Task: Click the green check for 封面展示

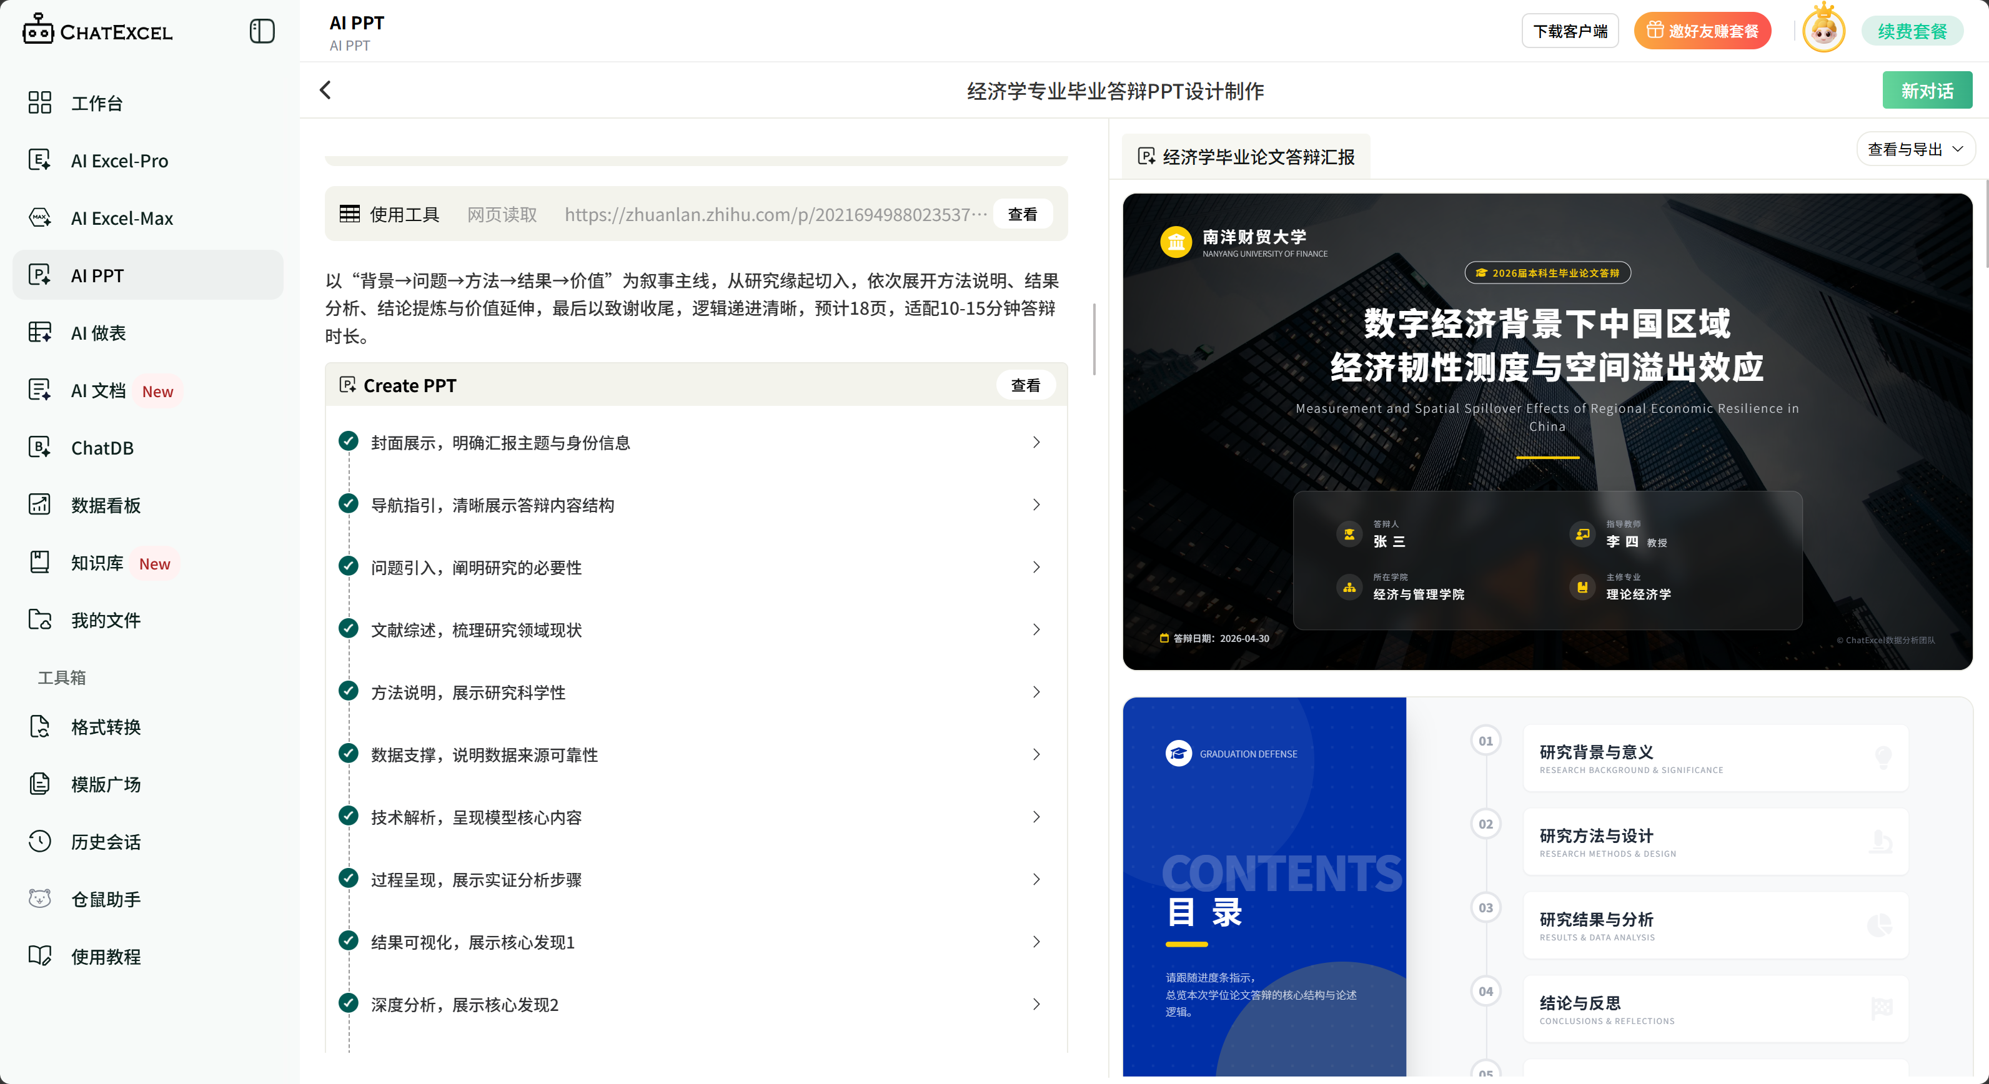Action: pyautogui.click(x=348, y=441)
